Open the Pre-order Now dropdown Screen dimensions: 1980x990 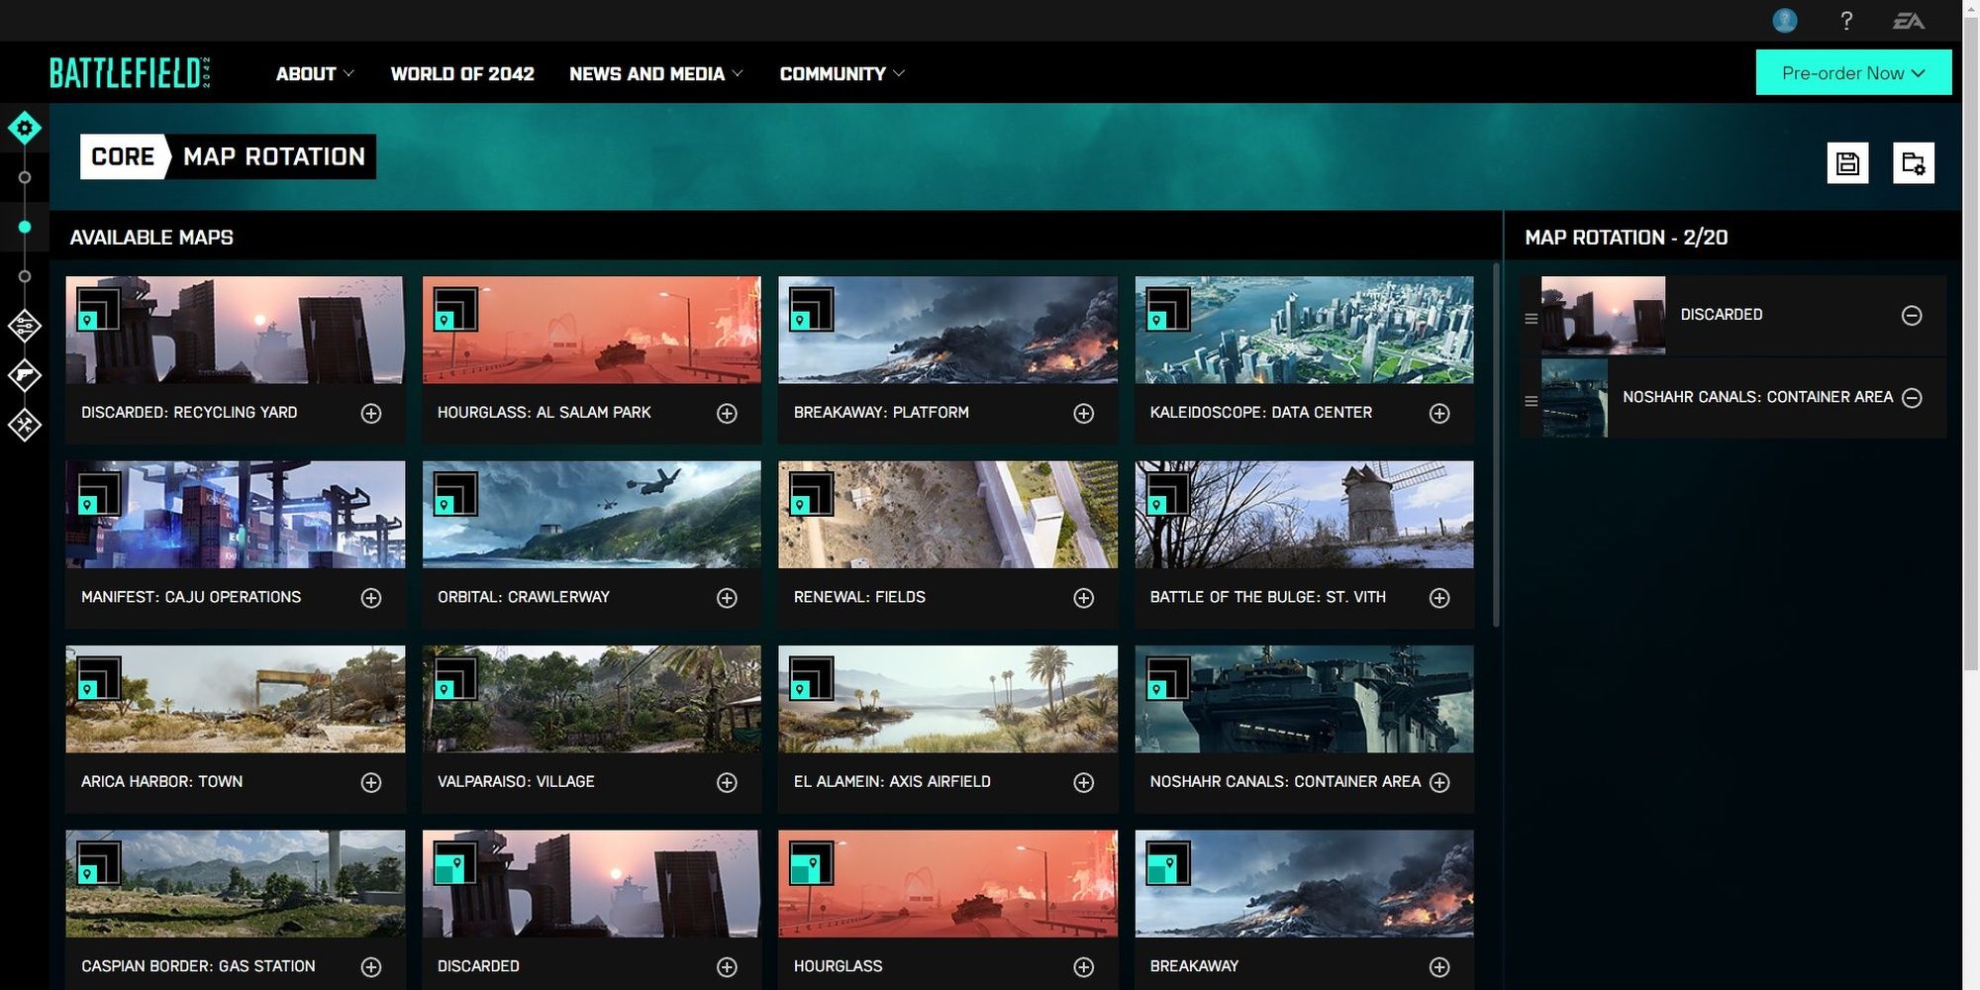tap(1853, 73)
